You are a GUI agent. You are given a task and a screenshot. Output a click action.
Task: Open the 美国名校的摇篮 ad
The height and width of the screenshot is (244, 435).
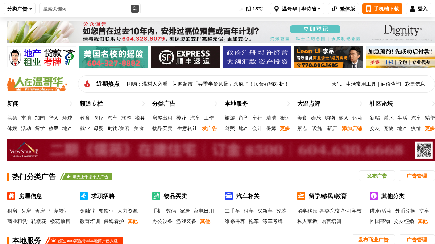[x=113, y=57]
